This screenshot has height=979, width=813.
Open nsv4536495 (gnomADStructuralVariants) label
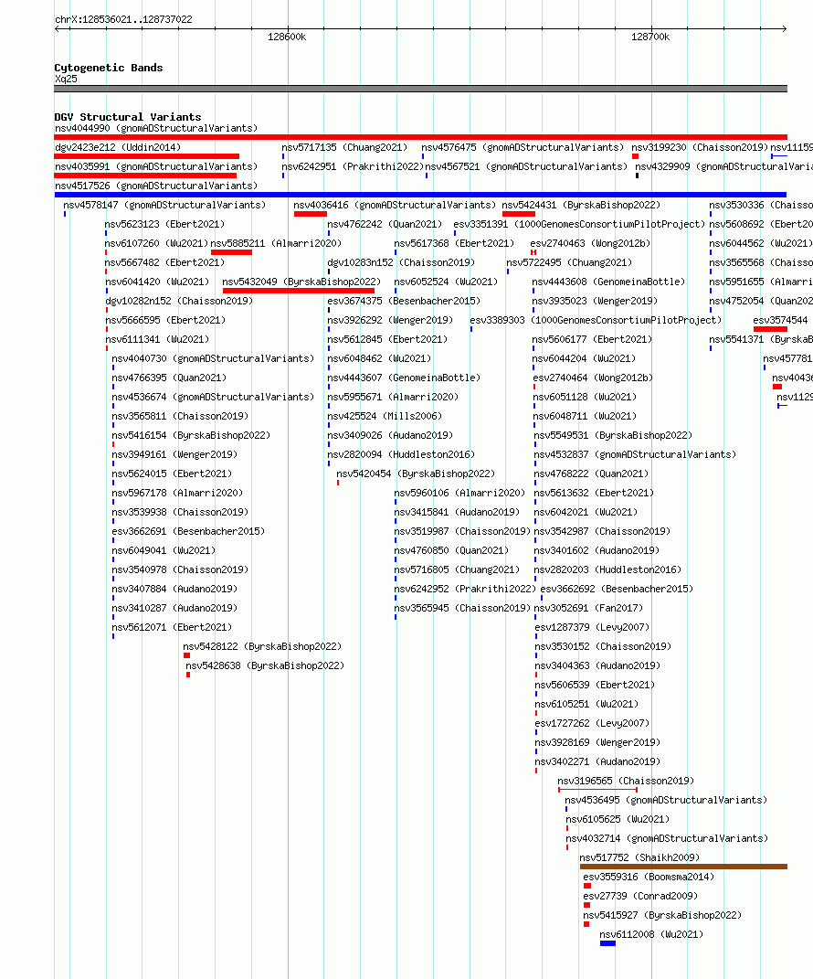(x=666, y=801)
